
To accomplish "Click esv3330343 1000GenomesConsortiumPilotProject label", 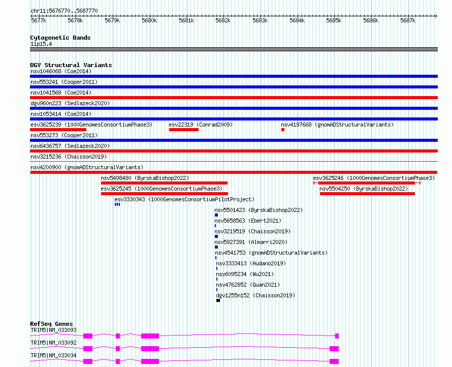I will 184,199.
